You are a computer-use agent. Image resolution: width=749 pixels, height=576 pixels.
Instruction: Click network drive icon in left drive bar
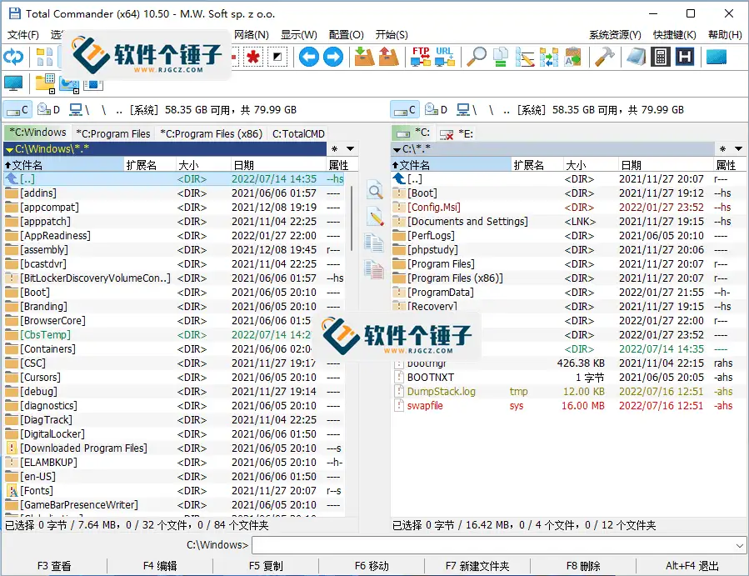tap(79, 109)
